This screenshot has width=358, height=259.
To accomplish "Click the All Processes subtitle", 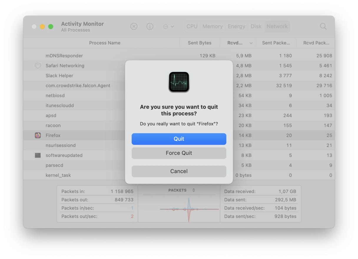I will [76, 30].
